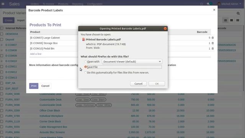Image resolution: width=245 pixels, height=138 pixels.
Task: Delete the Large Cabinet line trash icon
Action: coord(213,38)
